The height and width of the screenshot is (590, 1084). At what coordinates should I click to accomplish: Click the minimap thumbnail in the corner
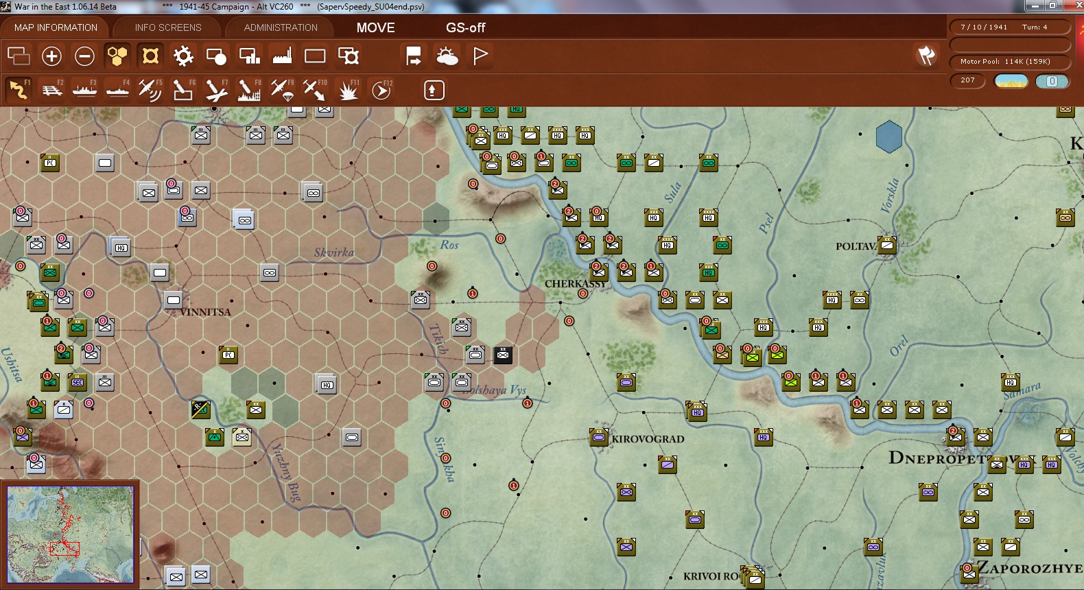[71, 534]
